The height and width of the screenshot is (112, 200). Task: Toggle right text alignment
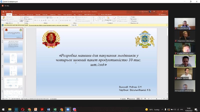coord(65,20)
